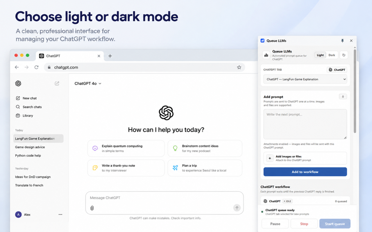Select Explain quantum computing suggestion
The width and height of the screenshot is (372, 232).
(126, 148)
